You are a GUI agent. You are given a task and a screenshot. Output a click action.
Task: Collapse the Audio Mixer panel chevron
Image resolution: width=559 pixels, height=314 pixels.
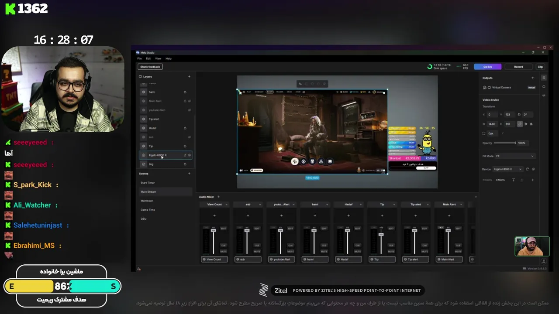(x=476, y=197)
